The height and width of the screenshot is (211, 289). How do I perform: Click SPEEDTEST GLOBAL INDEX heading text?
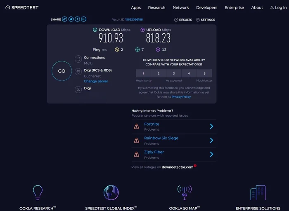(x=111, y=208)
